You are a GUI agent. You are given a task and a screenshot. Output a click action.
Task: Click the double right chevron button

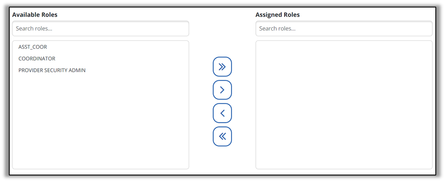pyautogui.click(x=222, y=67)
